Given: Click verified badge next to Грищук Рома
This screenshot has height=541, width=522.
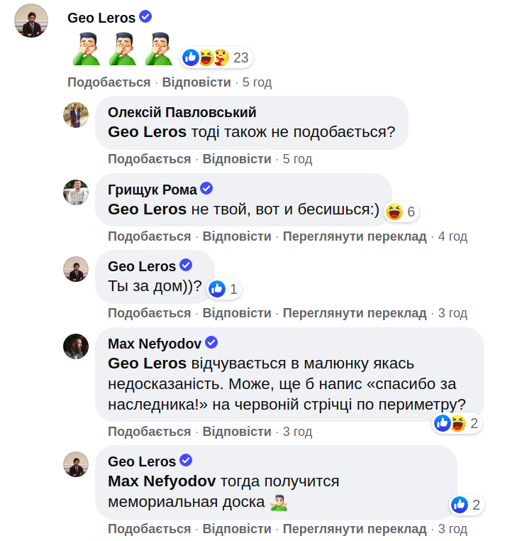Looking at the screenshot, I should click(207, 189).
